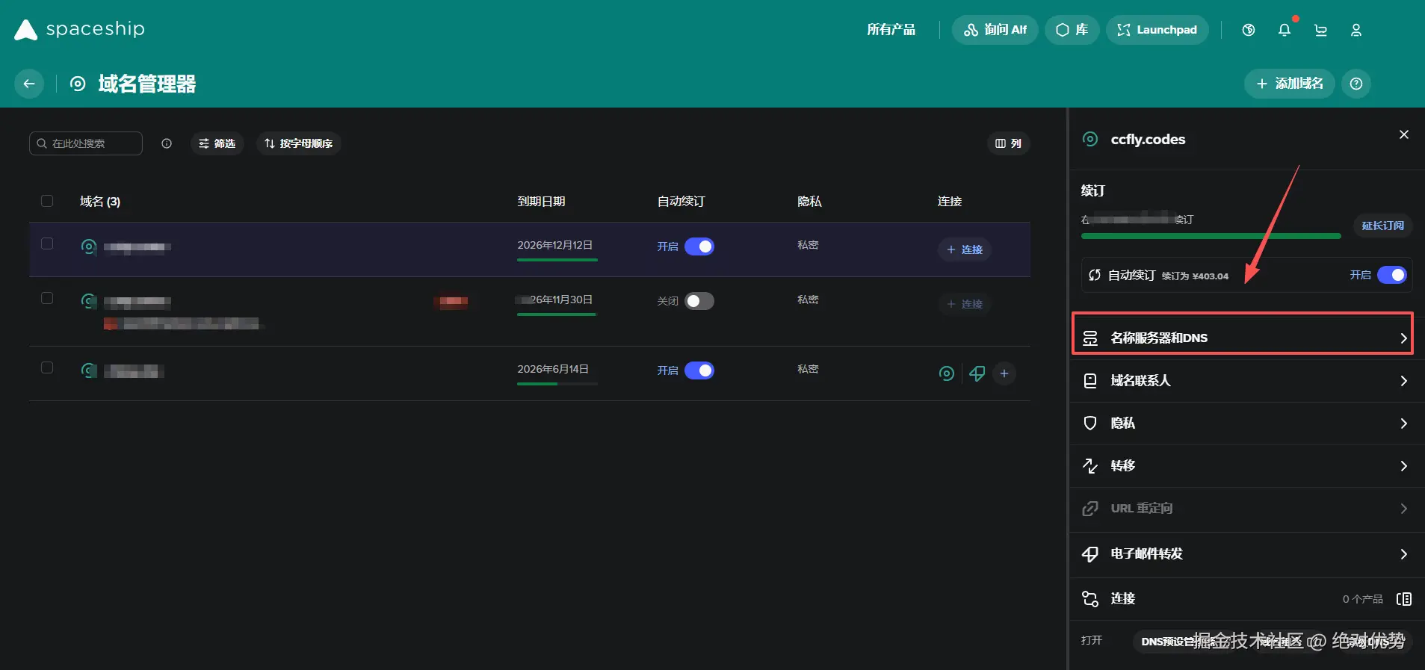Close the ccfly.codes side panel
The image size is (1425, 670).
point(1404,134)
